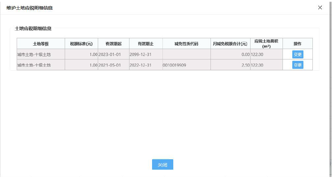Click the end date cell 2022-12-31

(x=146, y=65)
